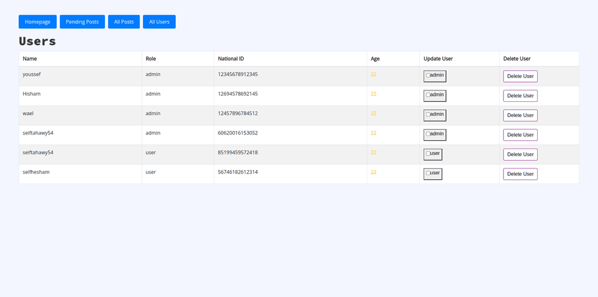Click age 22 in Hisham's row
598x297 pixels.
click(373, 94)
